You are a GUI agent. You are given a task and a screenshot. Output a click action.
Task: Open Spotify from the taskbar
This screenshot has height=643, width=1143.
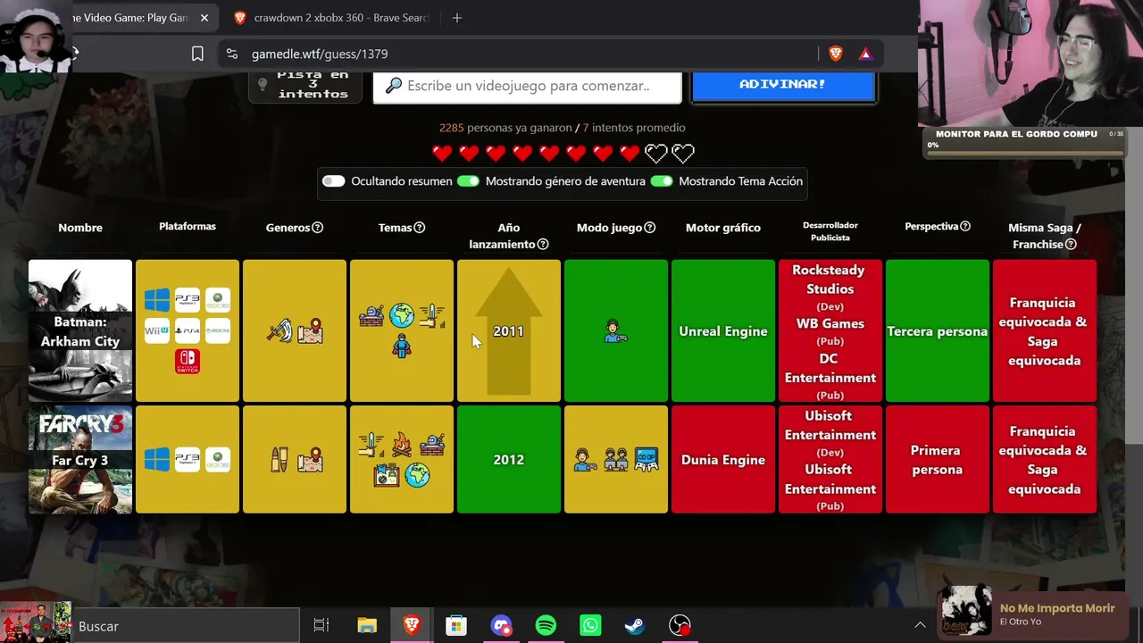546,625
